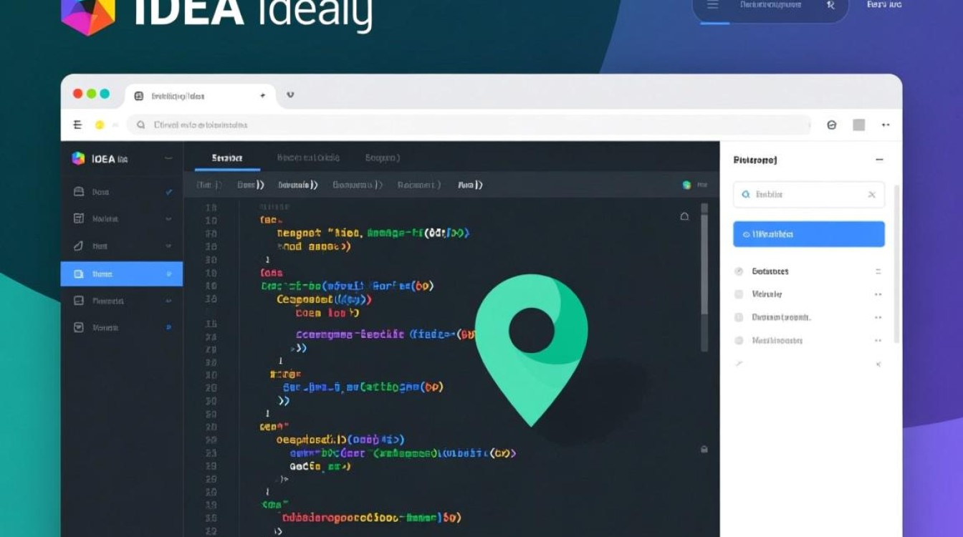This screenshot has width=963, height=537.
Task: Focus the browser address search field
Action: pyautogui.click(x=469, y=125)
